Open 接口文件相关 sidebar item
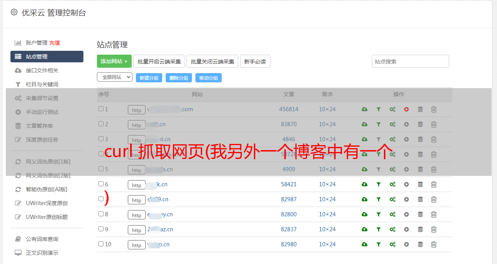This screenshot has width=497, height=264. pyautogui.click(x=42, y=70)
